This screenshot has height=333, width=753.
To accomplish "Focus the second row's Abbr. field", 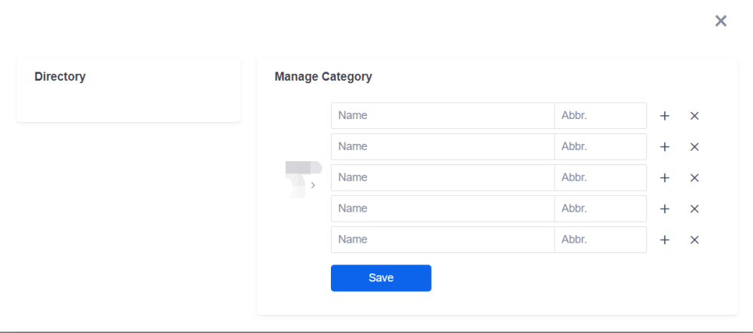I will (600, 147).
